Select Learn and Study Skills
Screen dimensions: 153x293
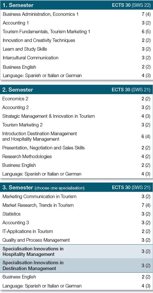76,49
